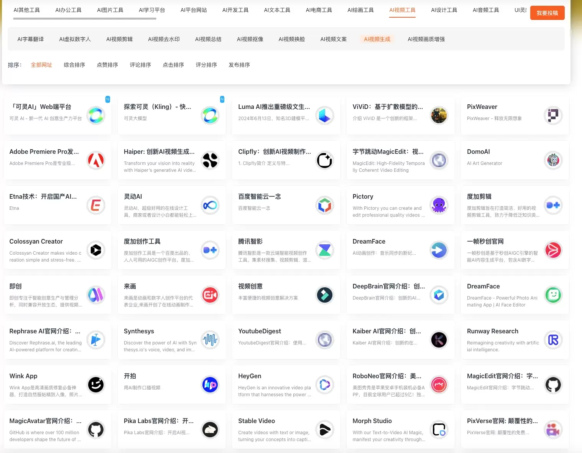Viewport: 582px width, 453px height.
Task: Sort by 发布排序
Action: [239, 65]
